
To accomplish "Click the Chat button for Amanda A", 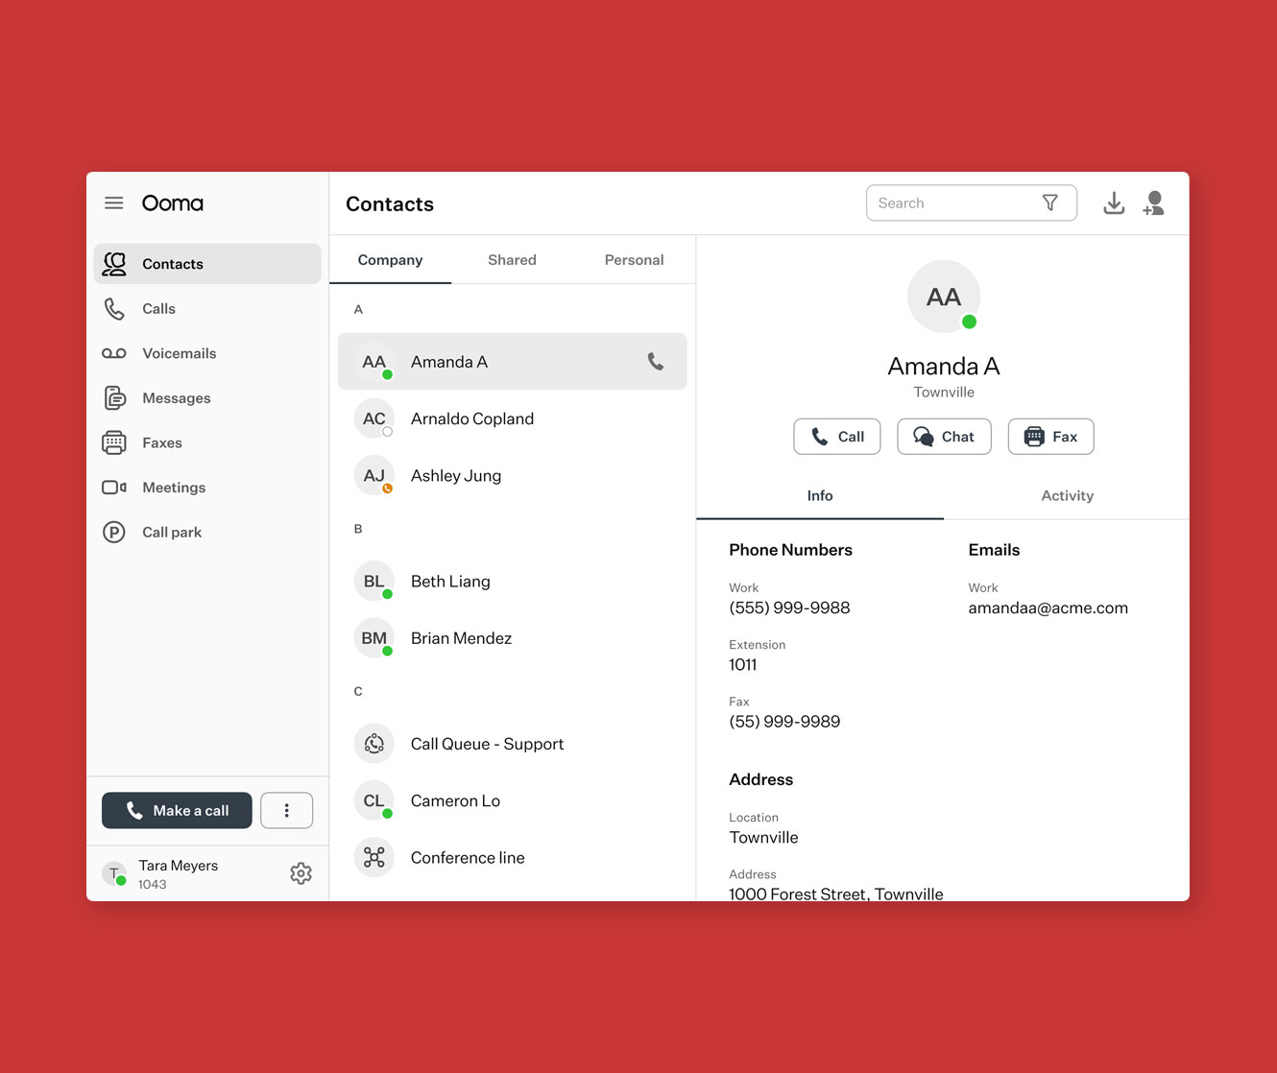I will point(944,437).
